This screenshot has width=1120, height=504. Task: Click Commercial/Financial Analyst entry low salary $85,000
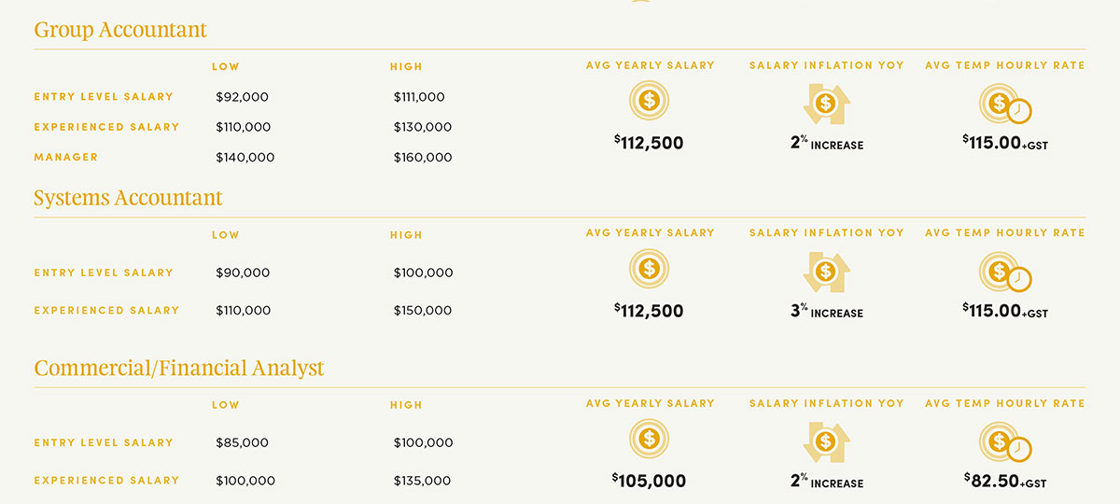tap(242, 443)
